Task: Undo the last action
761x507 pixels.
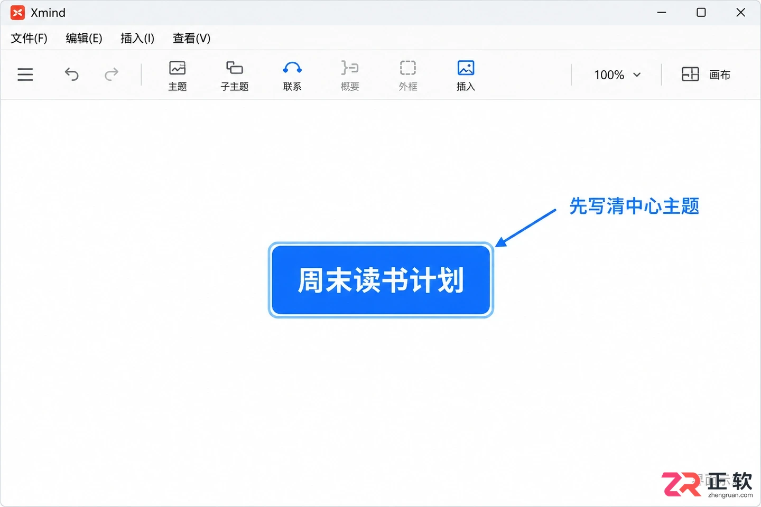Action: coord(72,74)
